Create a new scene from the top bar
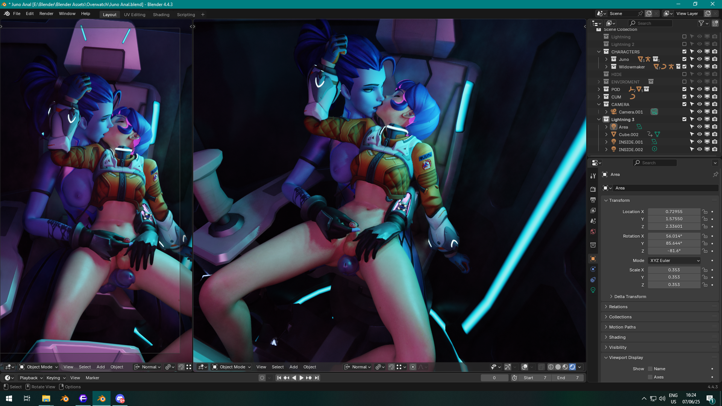The width and height of the screenshot is (722, 406). 649,14
